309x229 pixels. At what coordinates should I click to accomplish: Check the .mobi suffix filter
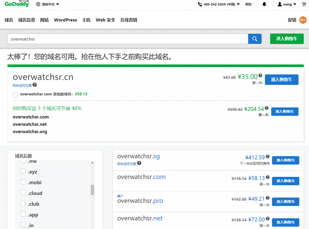tap(23, 182)
